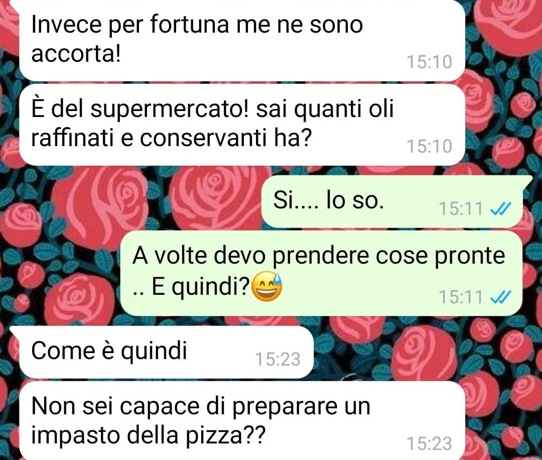Click the read receipt ticks on "E quindi?" message
The width and height of the screenshot is (542, 460).
[x=500, y=297]
